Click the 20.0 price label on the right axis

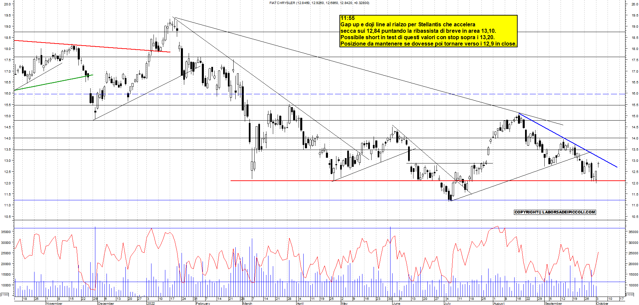[x=635, y=4]
